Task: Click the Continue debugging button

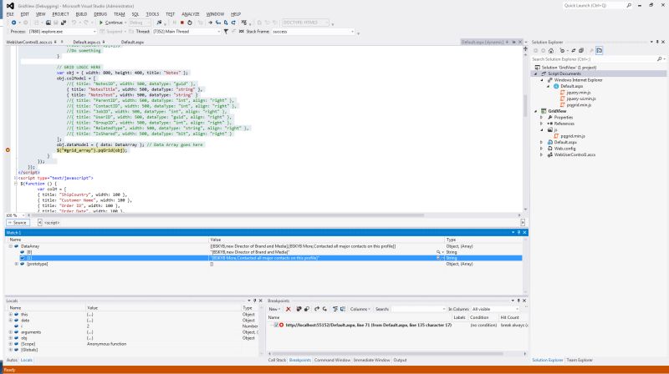Action: click(111, 23)
